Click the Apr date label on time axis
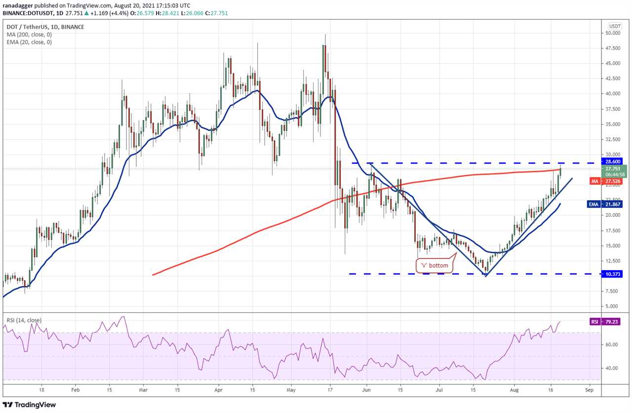This screenshot has height=413, width=632. click(x=218, y=389)
